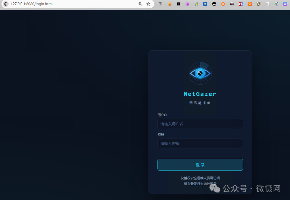Click the pilcrow paragraph extension icon
Screen dimensions: 290x200
161,4
